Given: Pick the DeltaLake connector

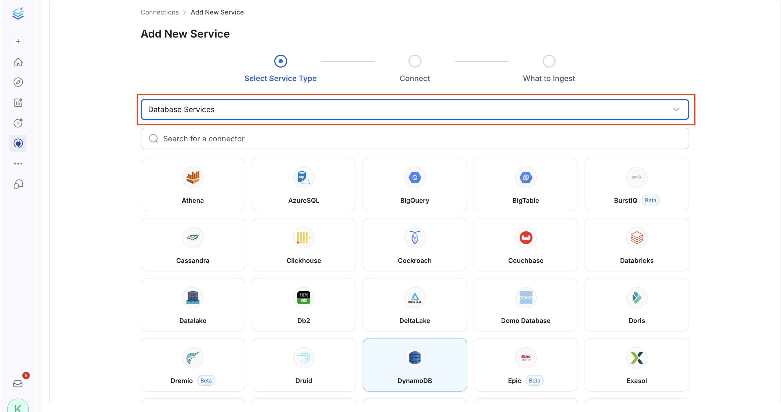Looking at the screenshot, I should (x=415, y=305).
